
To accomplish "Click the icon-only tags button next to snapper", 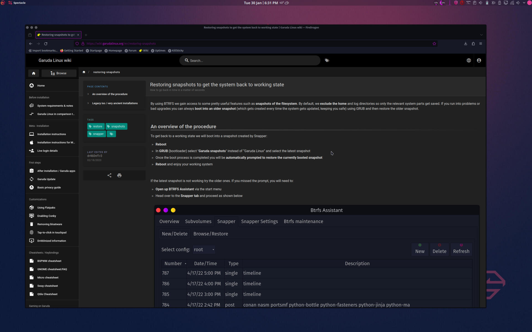I will (x=111, y=134).
